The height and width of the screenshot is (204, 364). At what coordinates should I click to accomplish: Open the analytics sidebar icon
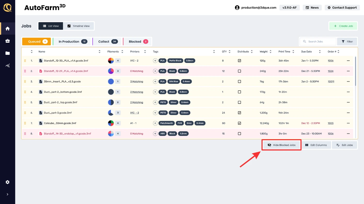7,66
